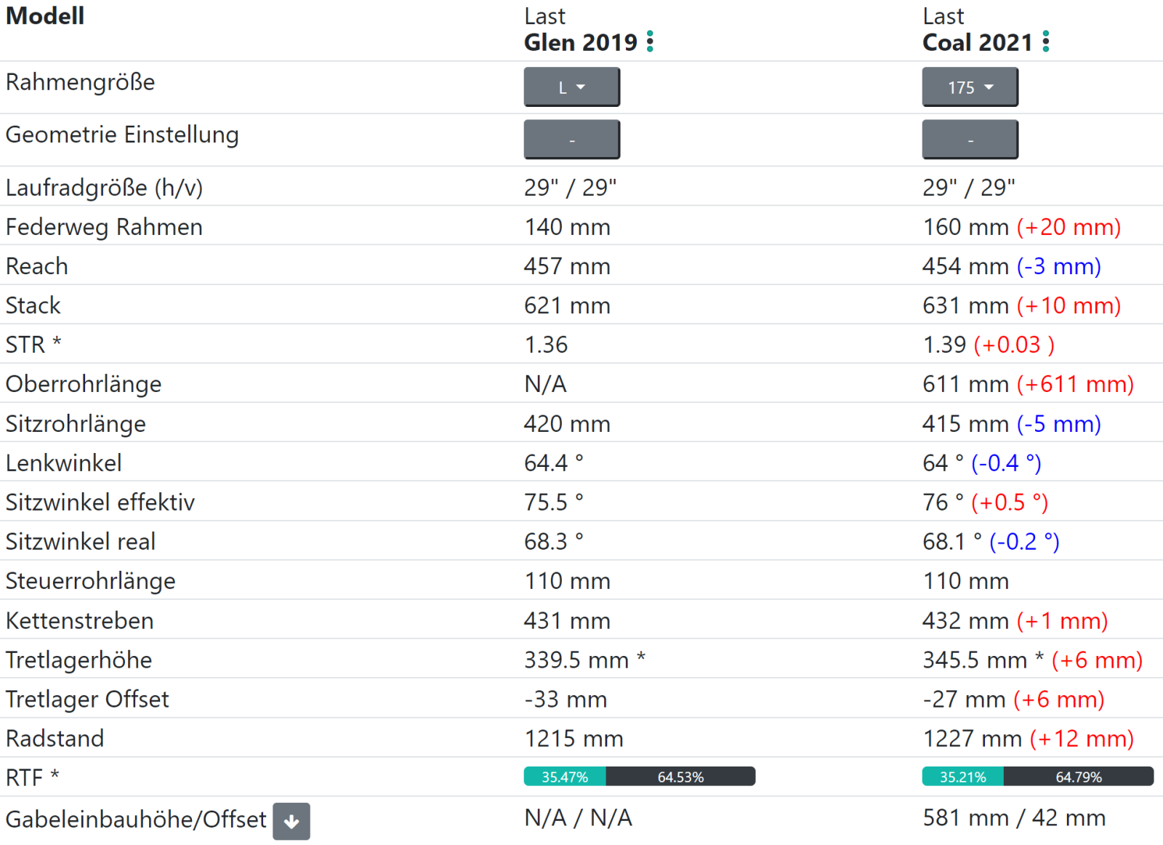Select the Glen 2019 model name

click(580, 43)
